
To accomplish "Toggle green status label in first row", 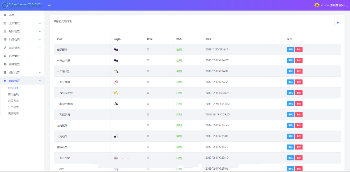I will (x=178, y=50).
